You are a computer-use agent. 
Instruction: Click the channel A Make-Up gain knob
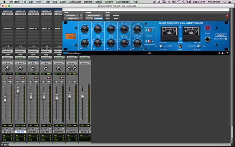pyautogui.click(x=137, y=29)
